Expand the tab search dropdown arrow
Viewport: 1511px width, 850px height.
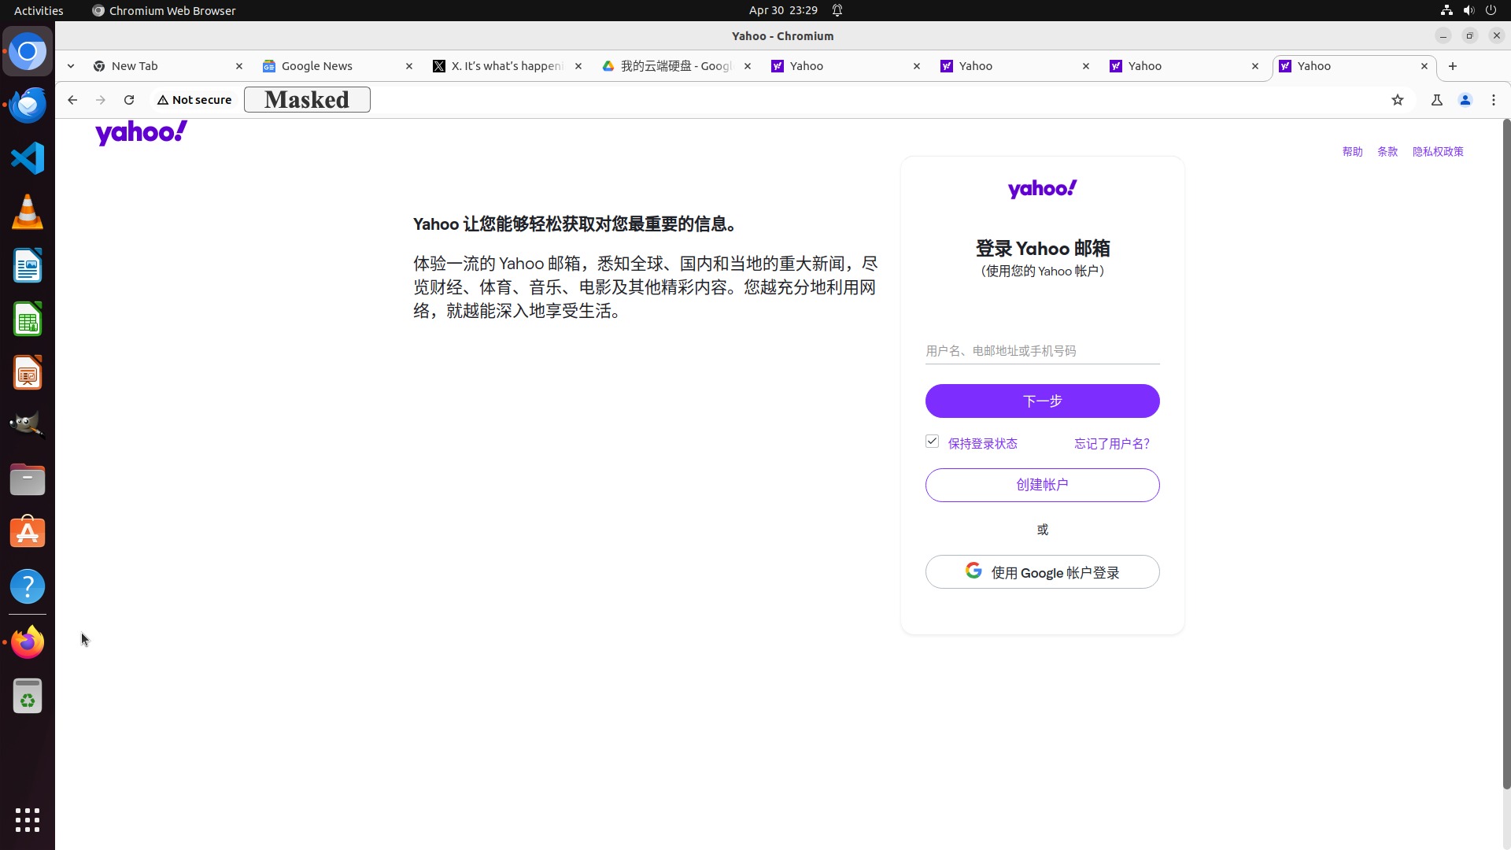pyautogui.click(x=71, y=66)
